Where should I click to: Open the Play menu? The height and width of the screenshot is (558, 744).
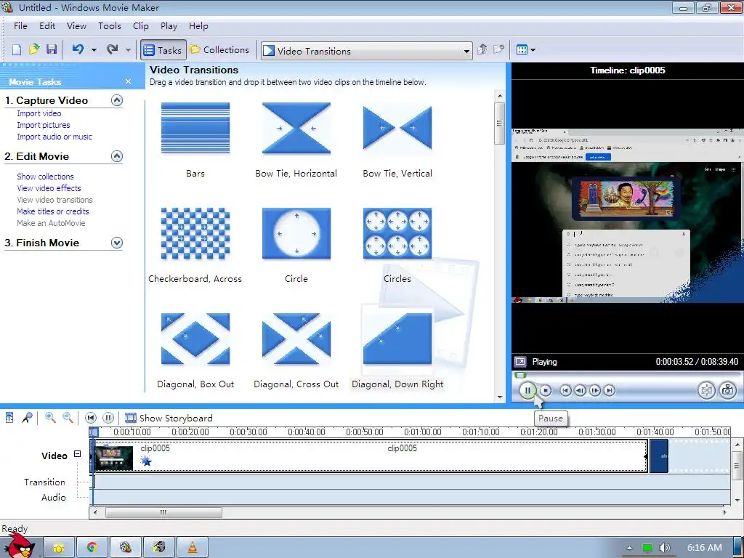coord(169,26)
